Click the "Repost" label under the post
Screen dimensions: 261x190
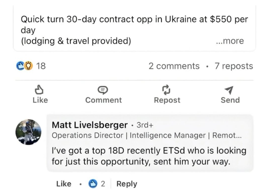167,100
